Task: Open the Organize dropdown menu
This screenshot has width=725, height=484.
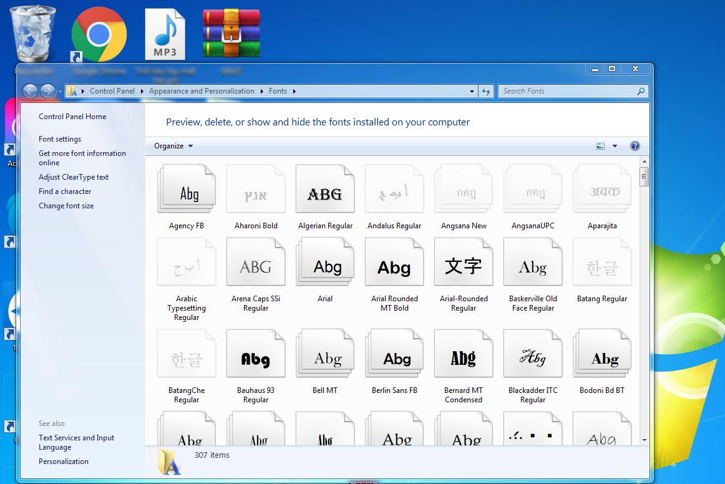Action: point(173,146)
